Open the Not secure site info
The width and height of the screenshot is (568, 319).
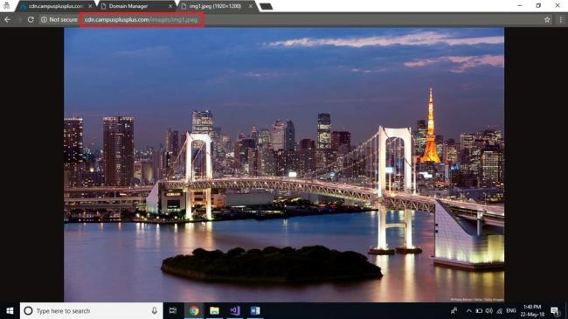(x=59, y=19)
